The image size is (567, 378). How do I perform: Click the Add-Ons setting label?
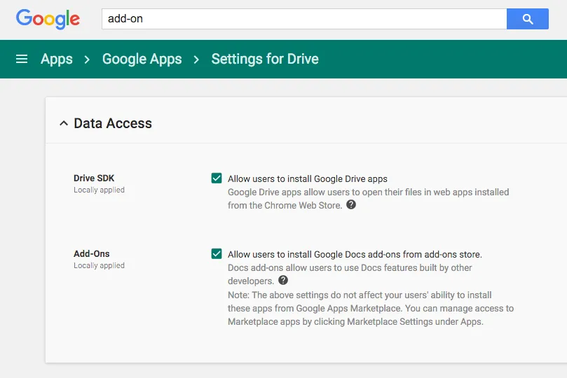[x=92, y=253]
